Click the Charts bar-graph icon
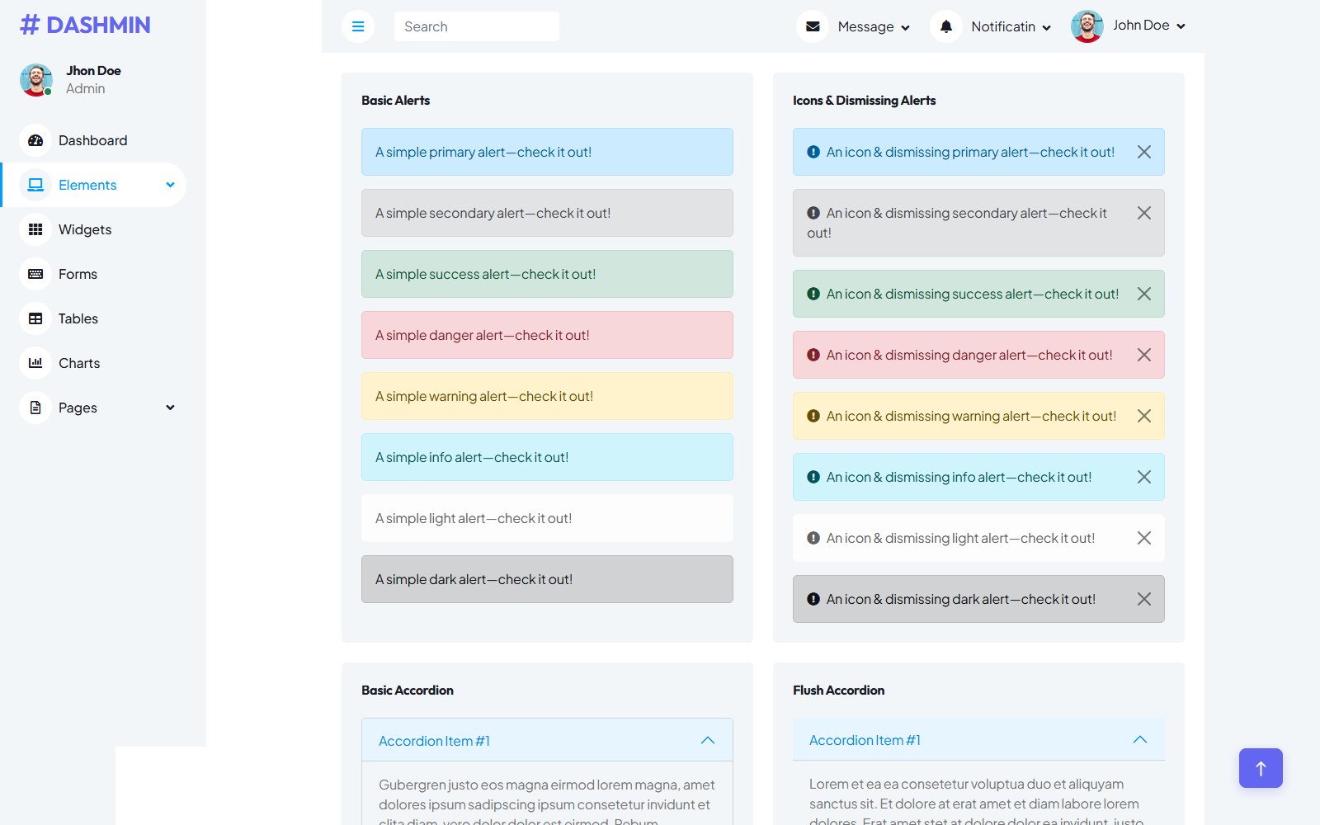Image resolution: width=1320 pixels, height=825 pixels. [35, 363]
